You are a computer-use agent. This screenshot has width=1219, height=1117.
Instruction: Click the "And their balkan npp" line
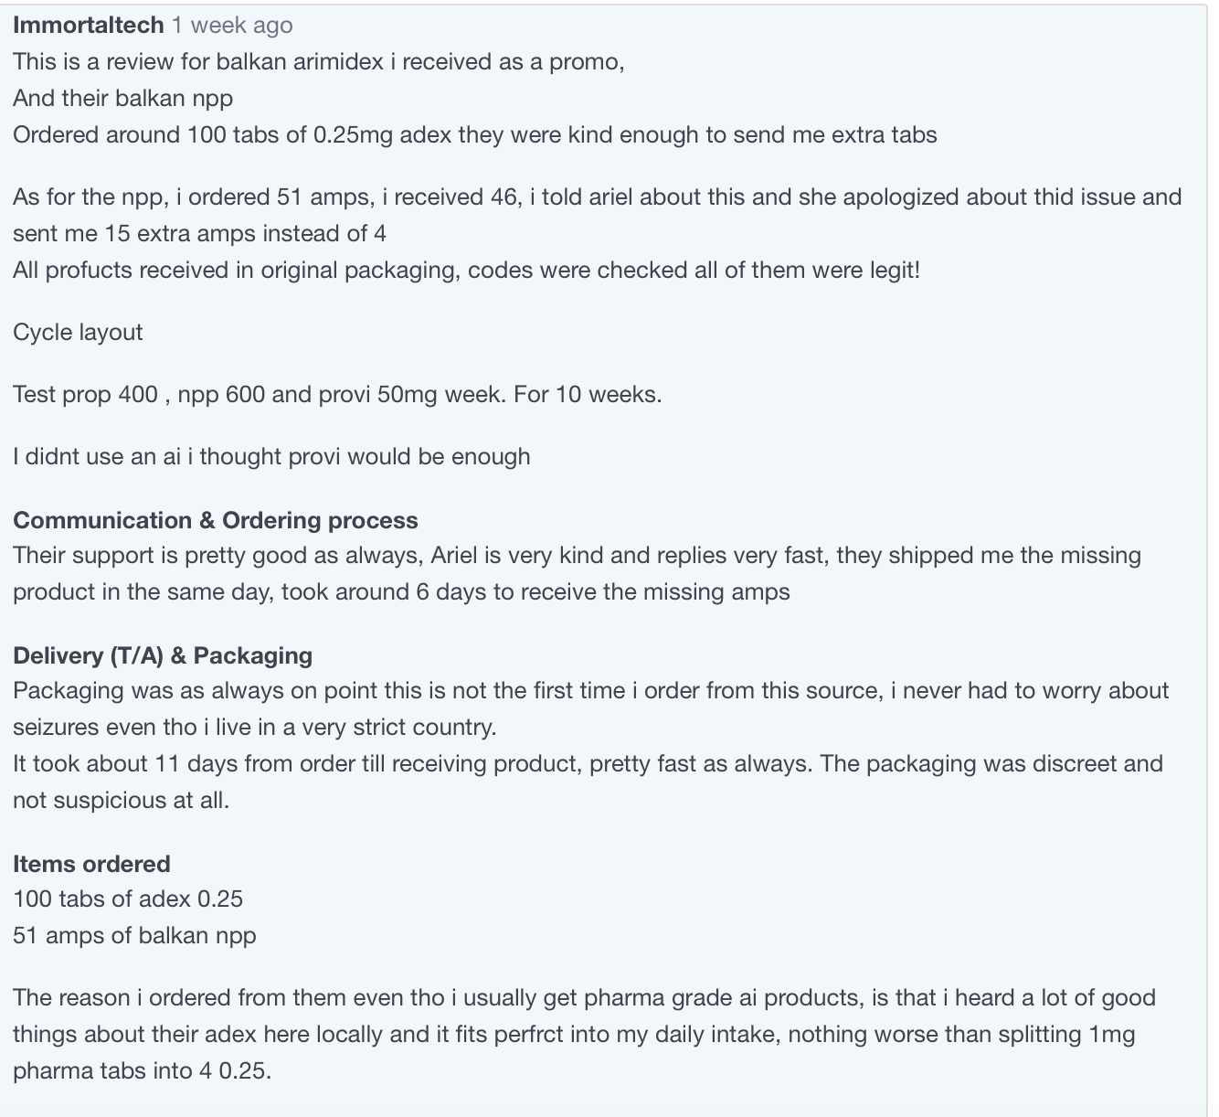point(123,98)
